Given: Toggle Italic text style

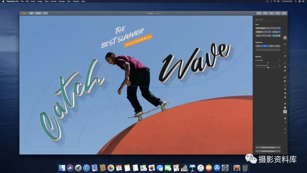Looking at the screenshot, I should [x=263, y=36].
